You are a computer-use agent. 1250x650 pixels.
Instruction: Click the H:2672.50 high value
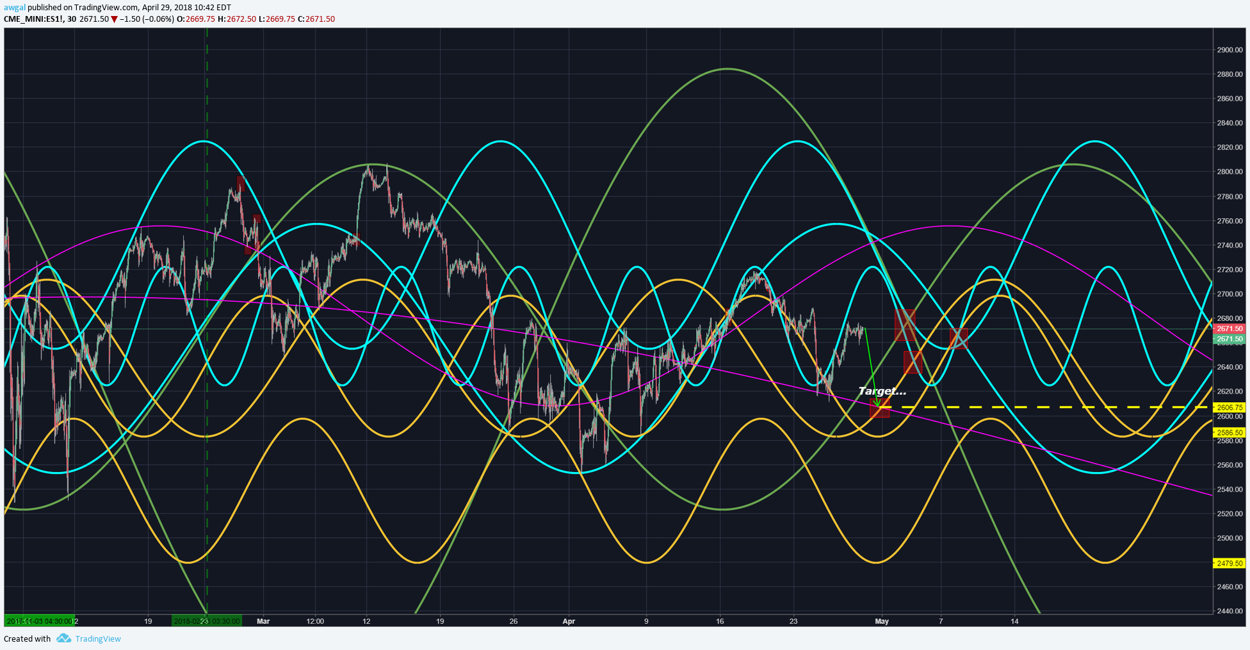tap(237, 19)
